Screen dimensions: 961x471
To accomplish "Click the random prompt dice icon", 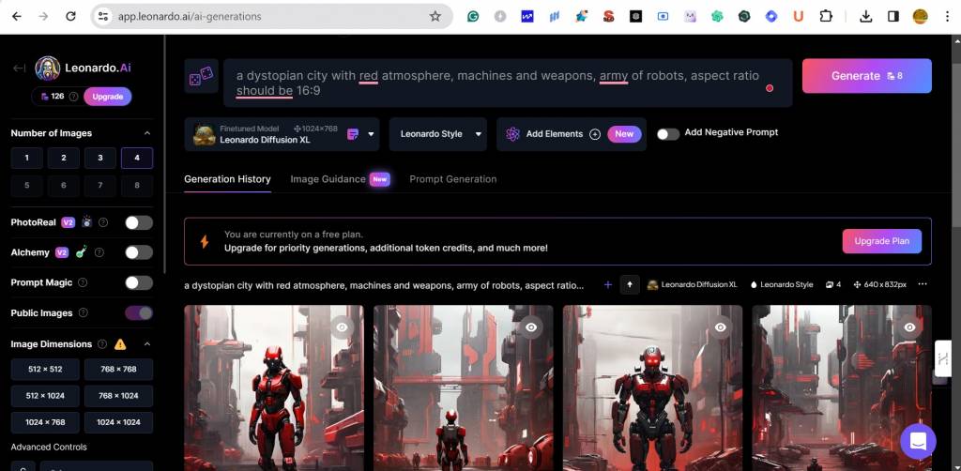I will coord(201,77).
